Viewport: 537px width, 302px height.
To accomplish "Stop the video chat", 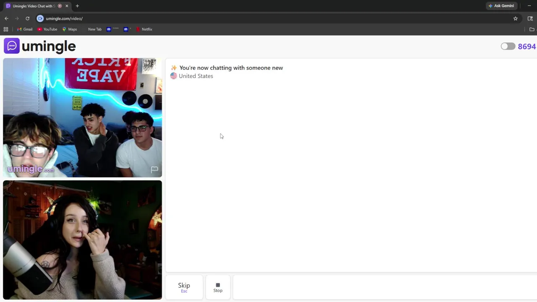I will point(218,287).
